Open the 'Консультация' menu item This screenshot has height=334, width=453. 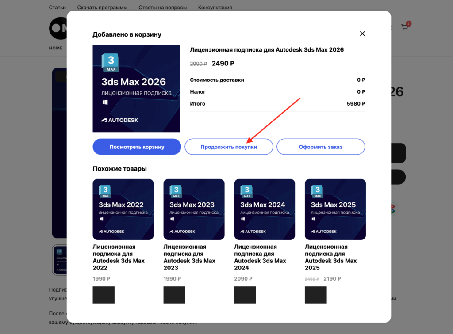[215, 8]
